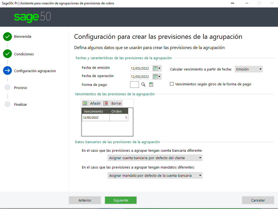The height and width of the screenshot is (209, 278).
Task: Click the Añadir vencimiento button
Action: pos(92,103)
